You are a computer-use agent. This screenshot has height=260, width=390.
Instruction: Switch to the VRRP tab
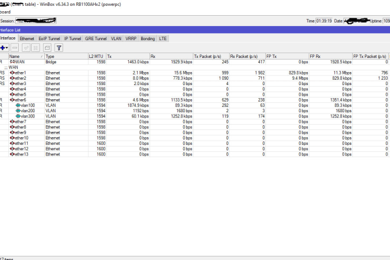point(131,38)
